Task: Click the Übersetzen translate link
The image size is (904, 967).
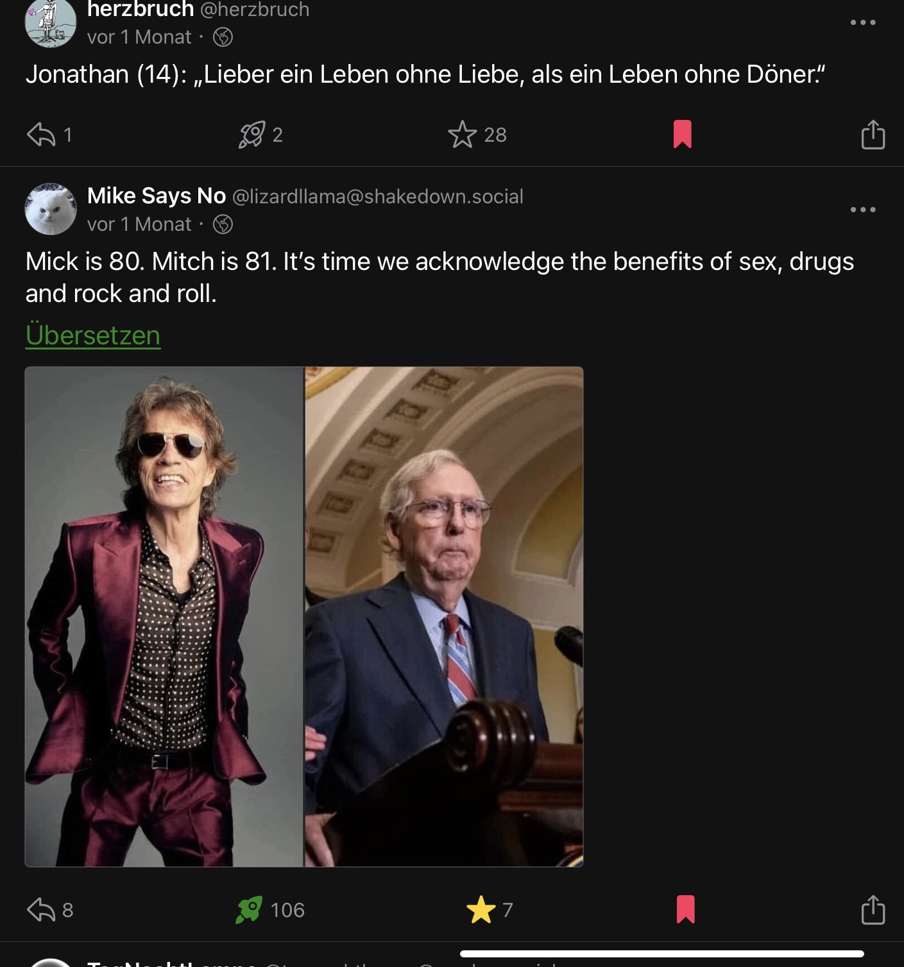Action: (93, 335)
